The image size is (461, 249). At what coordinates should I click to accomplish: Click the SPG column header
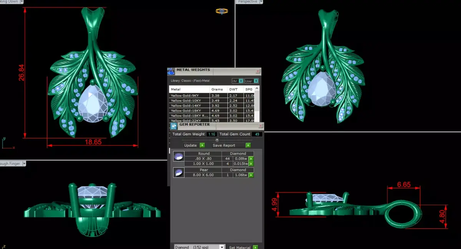point(249,89)
